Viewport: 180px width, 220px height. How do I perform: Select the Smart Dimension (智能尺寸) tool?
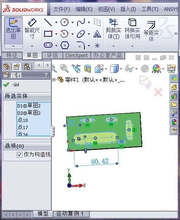32,29
